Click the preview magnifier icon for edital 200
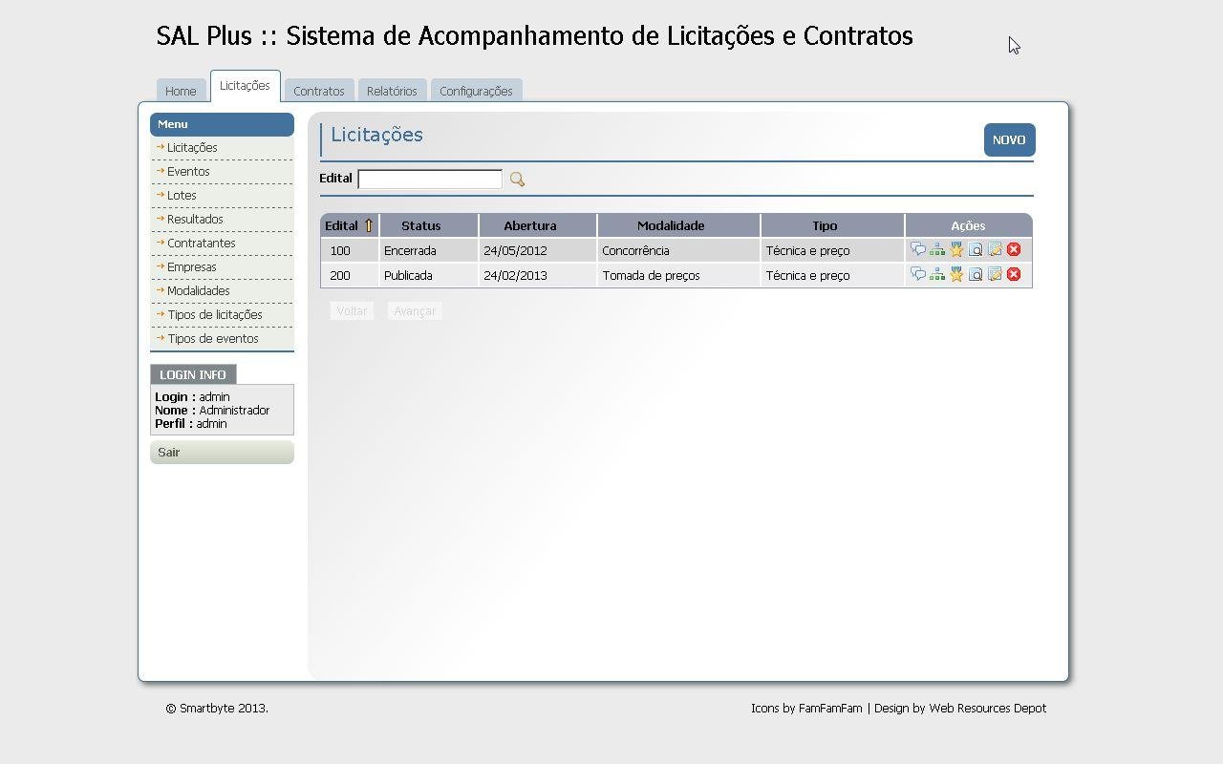The image size is (1223, 764). [x=976, y=275]
